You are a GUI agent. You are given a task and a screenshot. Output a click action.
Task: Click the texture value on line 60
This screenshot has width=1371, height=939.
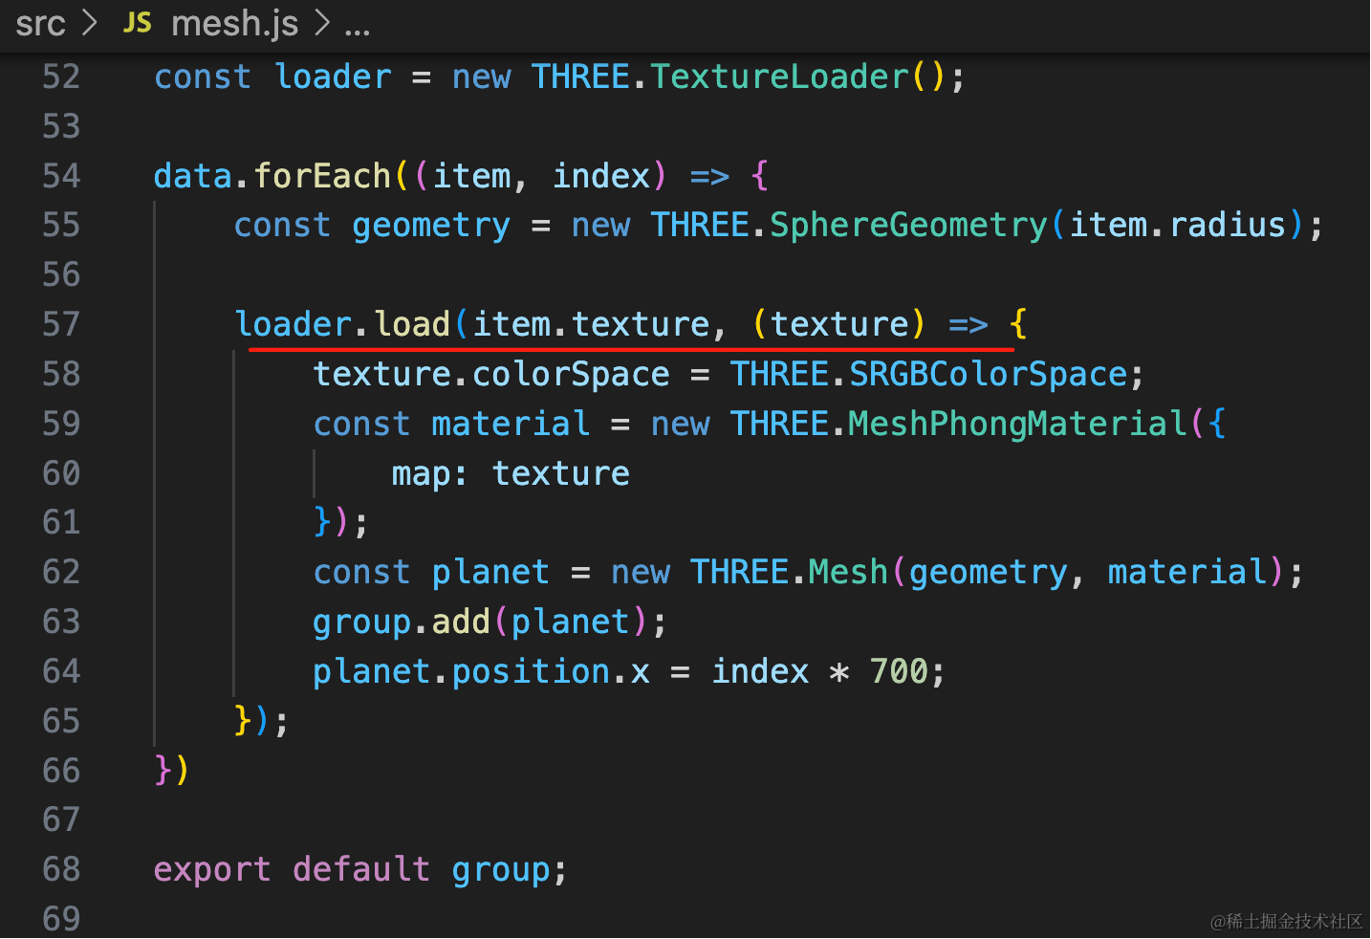point(561,473)
